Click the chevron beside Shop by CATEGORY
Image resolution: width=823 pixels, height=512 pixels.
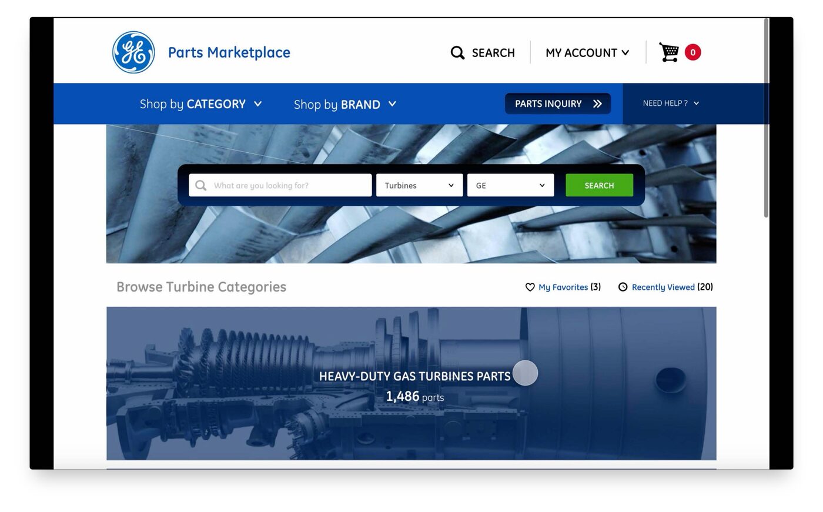click(257, 104)
